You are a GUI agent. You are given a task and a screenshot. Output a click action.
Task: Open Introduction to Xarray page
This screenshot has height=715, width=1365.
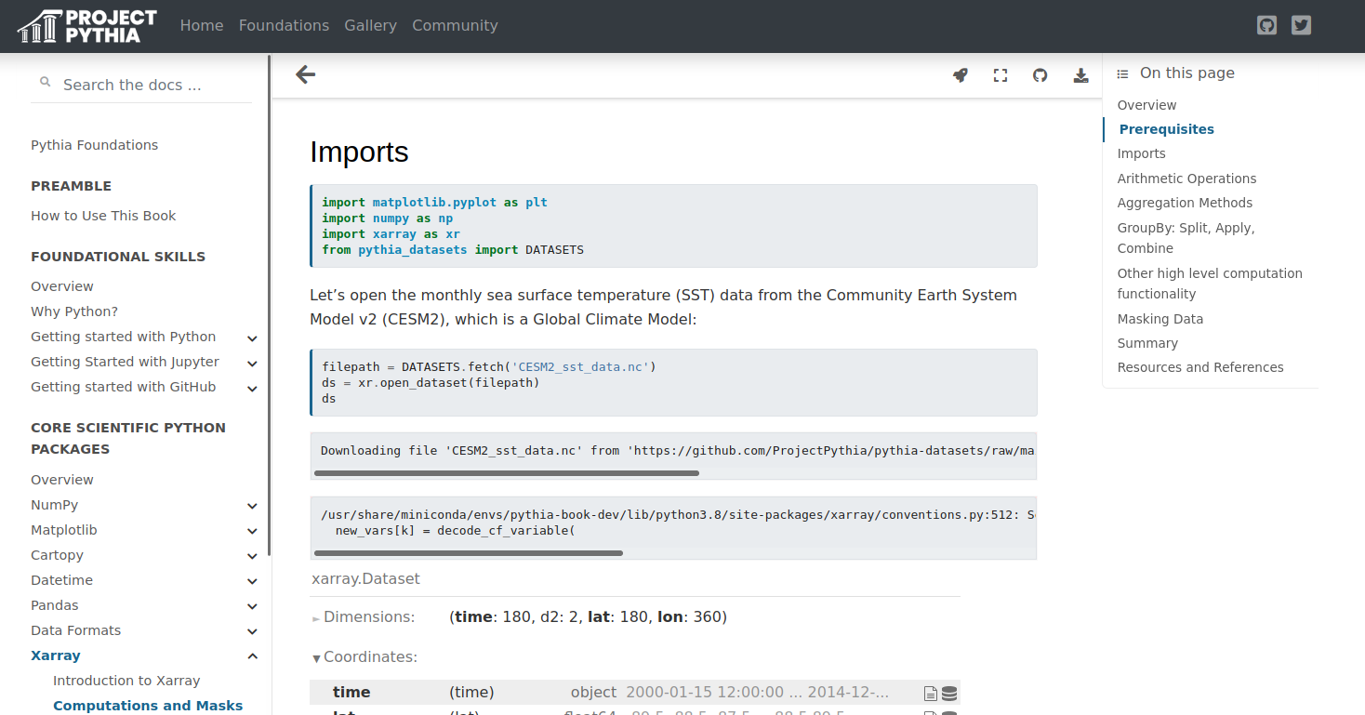pos(126,681)
